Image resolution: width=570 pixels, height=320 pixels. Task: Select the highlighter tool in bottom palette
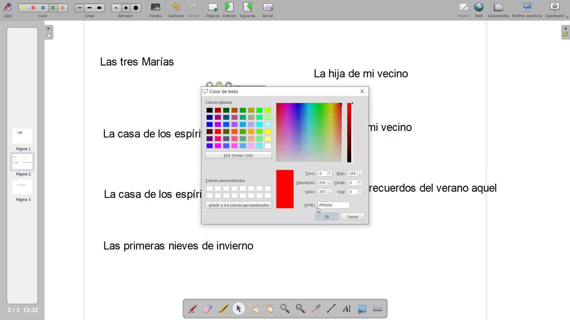click(223, 309)
